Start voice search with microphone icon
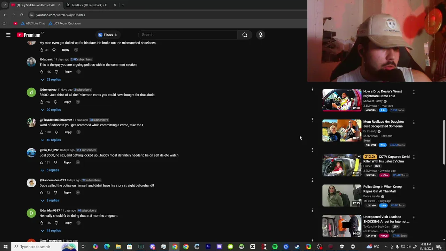 click(260, 35)
